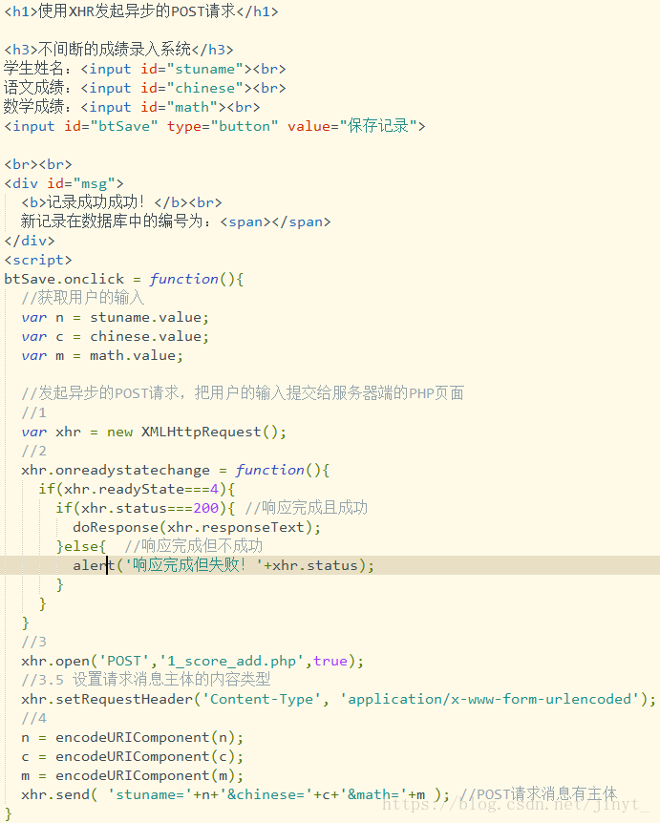Click the input line with id="math"

tap(132, 107)
